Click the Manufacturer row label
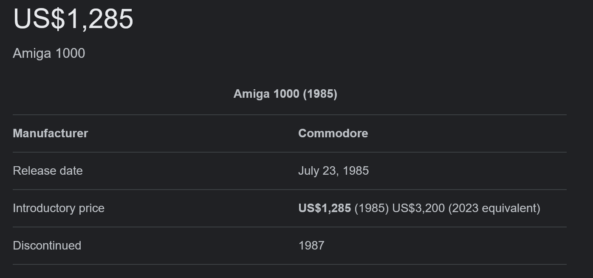The width and height of the screenshot is (593, 278). [x=51, y=133]
